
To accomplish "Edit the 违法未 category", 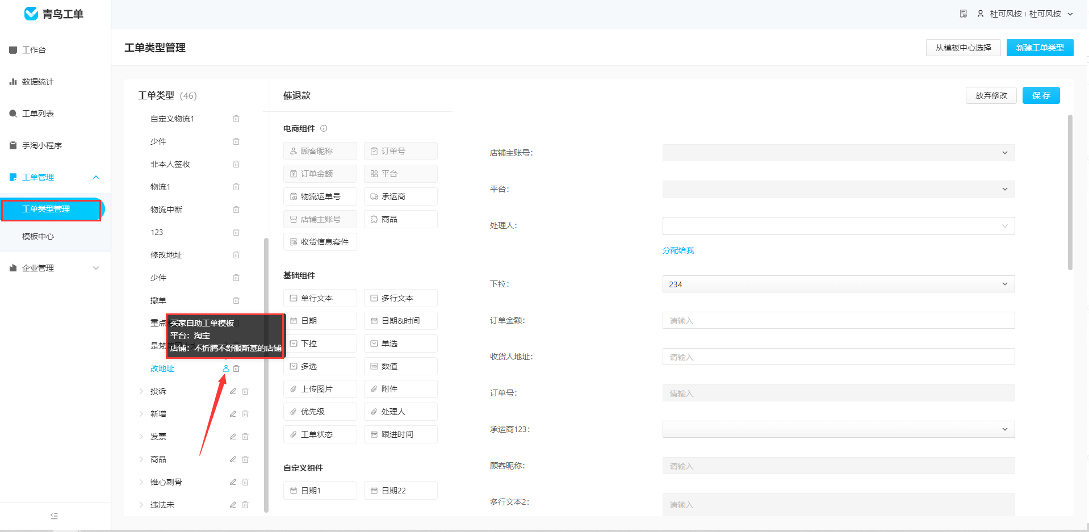I will pos(233,505).
